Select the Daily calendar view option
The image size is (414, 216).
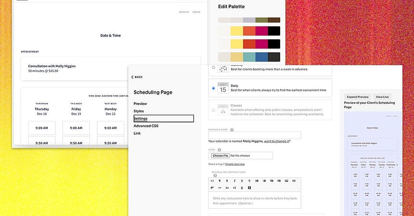pyautogui.click(x=213, y=88)
